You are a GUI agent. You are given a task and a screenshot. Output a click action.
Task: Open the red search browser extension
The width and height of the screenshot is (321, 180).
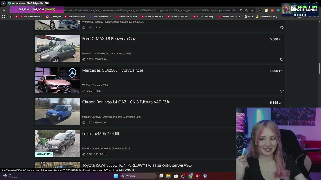coord(272,10)
